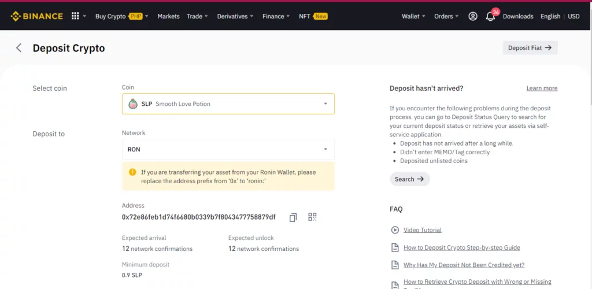The height and width of the screenshot is (289, 592).
Task: Go back using the left arrow
Action: [x=18, y=48]
